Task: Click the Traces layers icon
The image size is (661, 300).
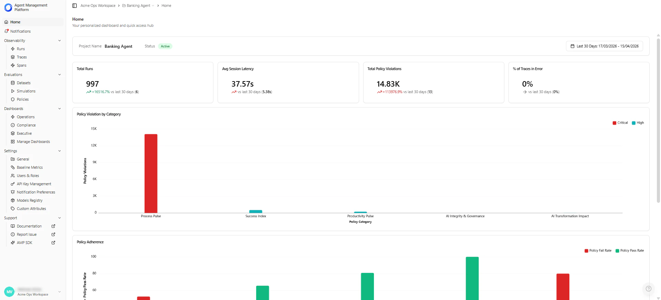Action: pyautogui.click(x=13, y=57)
